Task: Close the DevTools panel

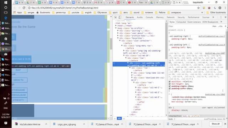Action: tap(226, 17)
